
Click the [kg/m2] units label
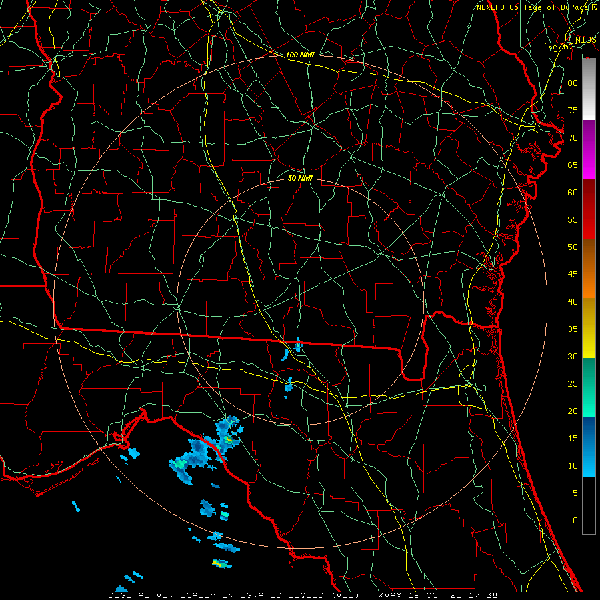[x=561, y=47]
